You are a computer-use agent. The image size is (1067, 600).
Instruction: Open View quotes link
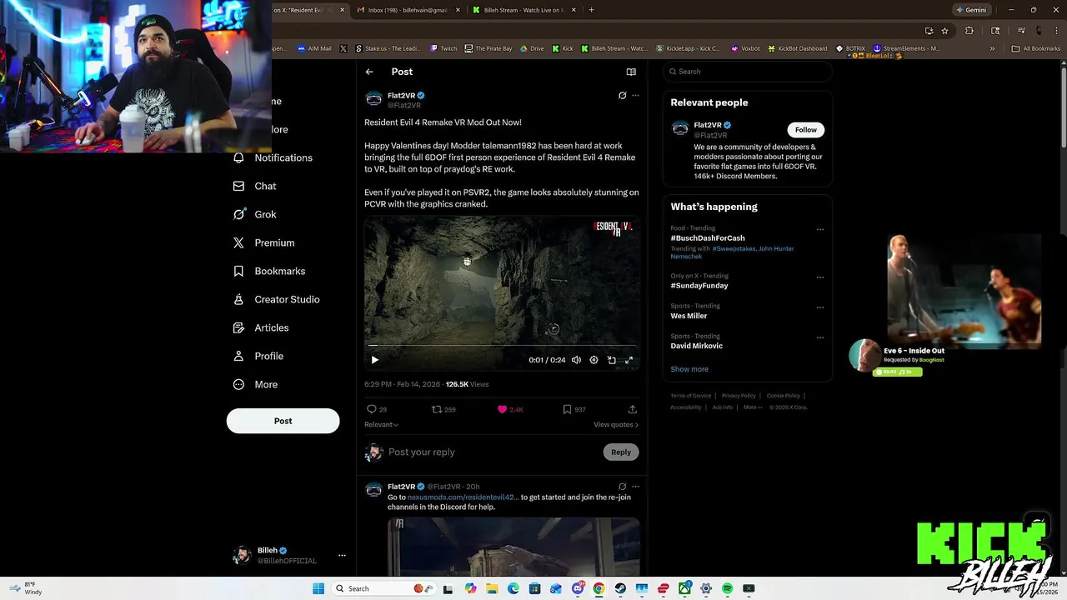pyautogui.click(x=616, y=424)
